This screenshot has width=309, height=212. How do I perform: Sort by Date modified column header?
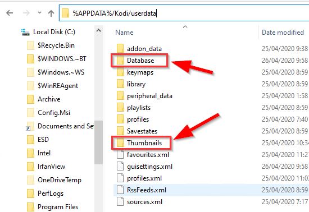pos(283,33)
